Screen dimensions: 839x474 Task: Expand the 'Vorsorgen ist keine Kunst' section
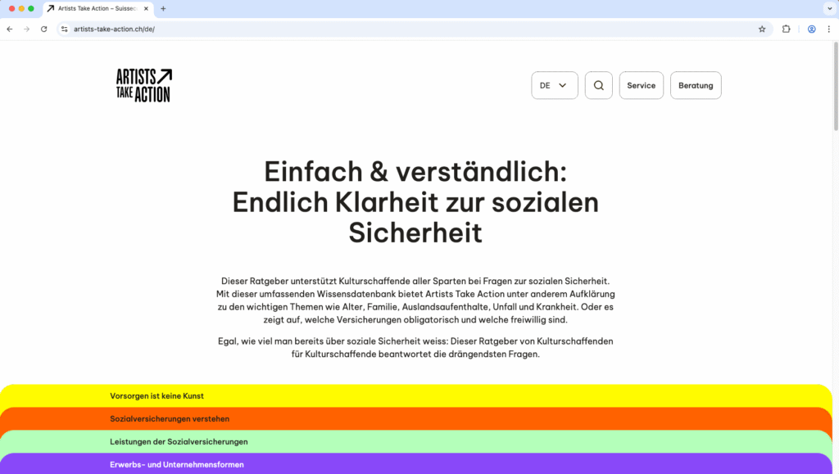(156, 395)
